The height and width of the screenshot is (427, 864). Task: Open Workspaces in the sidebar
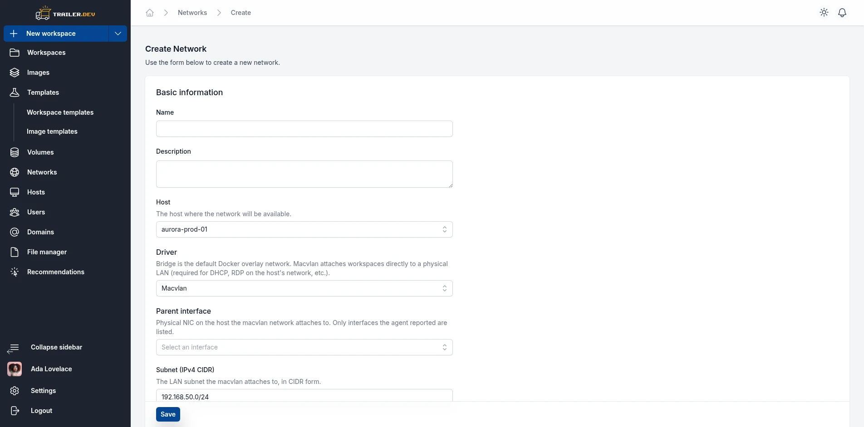[46, 53]
